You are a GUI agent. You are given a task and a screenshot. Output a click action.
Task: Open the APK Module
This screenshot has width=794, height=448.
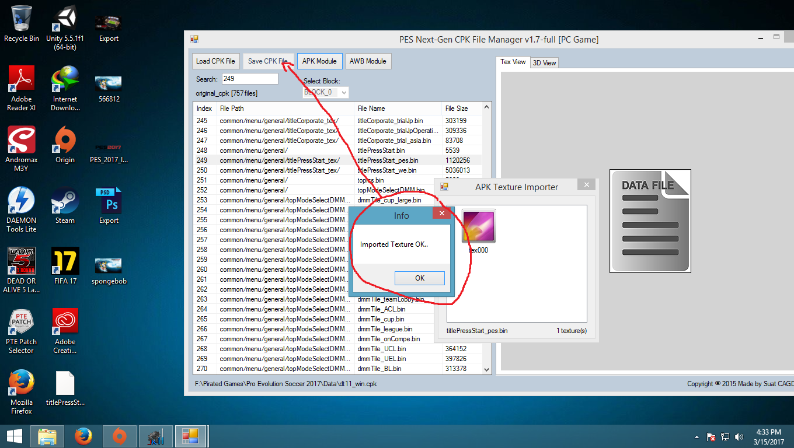(319, 61)
